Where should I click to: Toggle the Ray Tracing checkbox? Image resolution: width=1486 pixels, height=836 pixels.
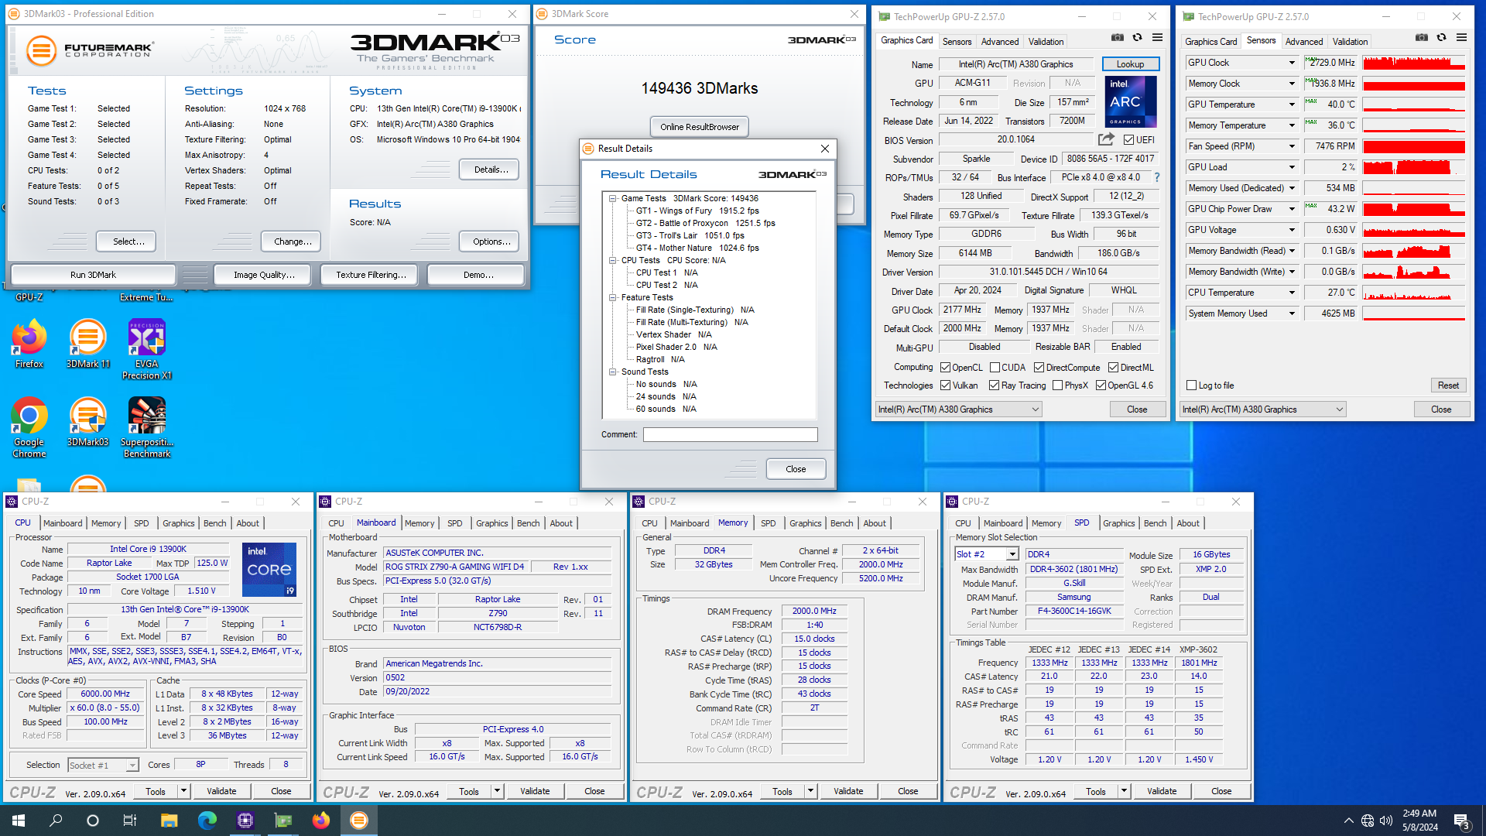click(994, 385)
